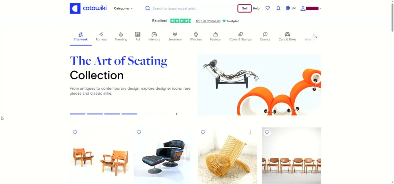Switch to the For you tab
The height and width of the screenshot is (184, 394).
(101, 37)
